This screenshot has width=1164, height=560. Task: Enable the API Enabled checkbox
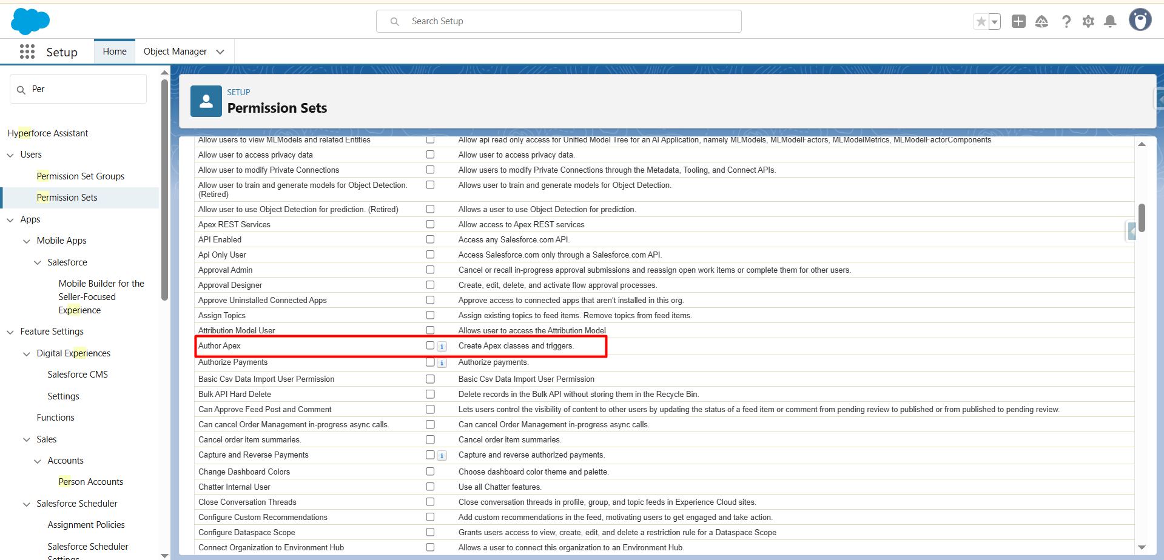[x=430, y=239]
